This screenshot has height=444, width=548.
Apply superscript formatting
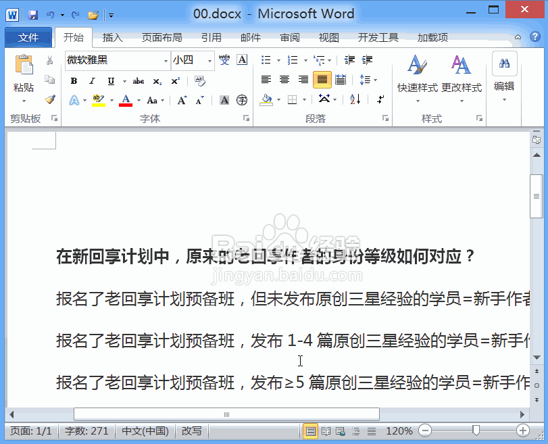click(x=174, y=80)
